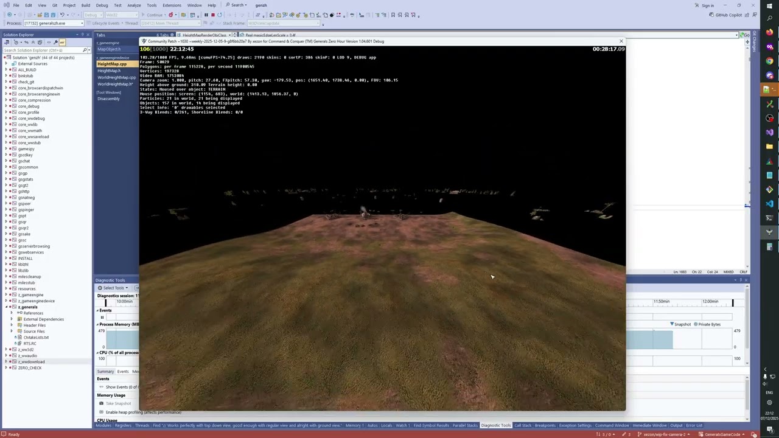This screenshot has width=779, height=438.
Task: Click the Save All toolbar icon
Action: [x=53, y=15]
